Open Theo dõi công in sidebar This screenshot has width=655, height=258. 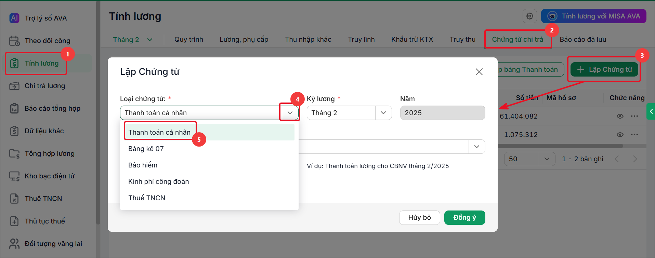48,41
